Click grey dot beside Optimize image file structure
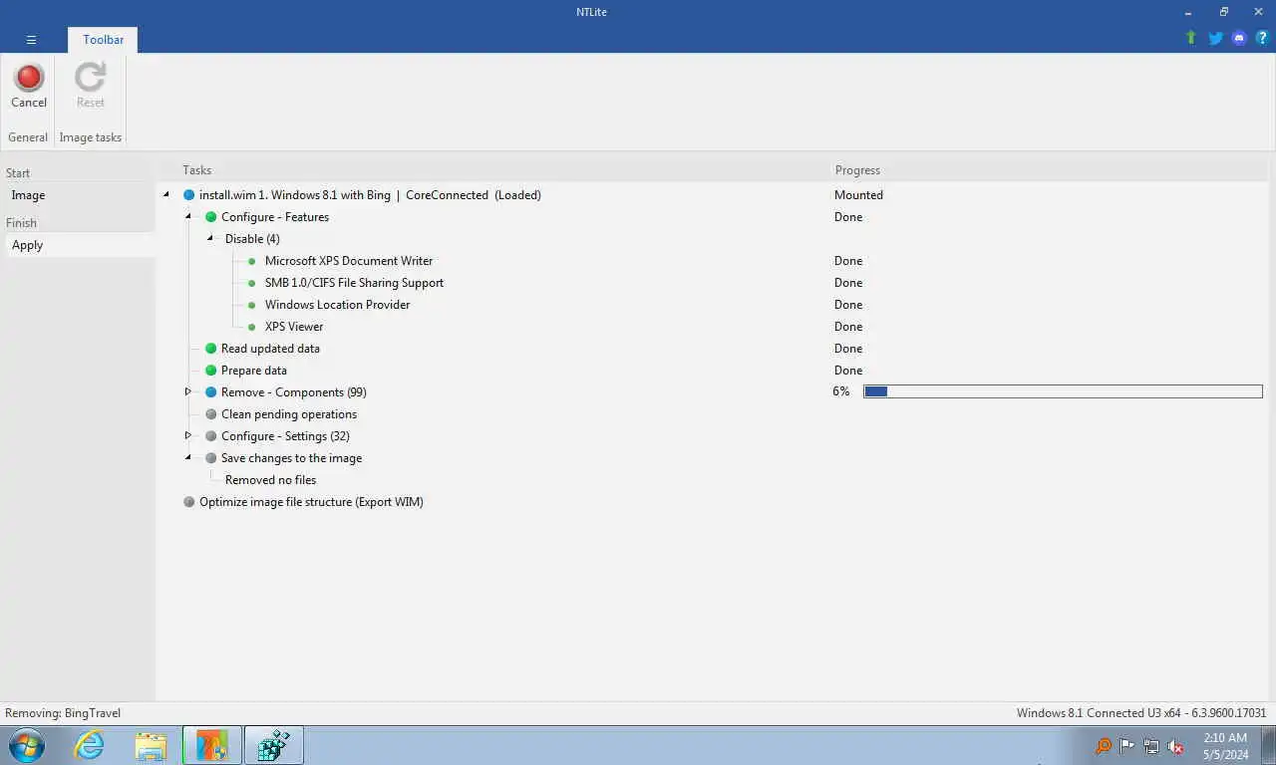The height and width of the screenshot is (765, 1276). pyautogui.click(x=188, y=502)
